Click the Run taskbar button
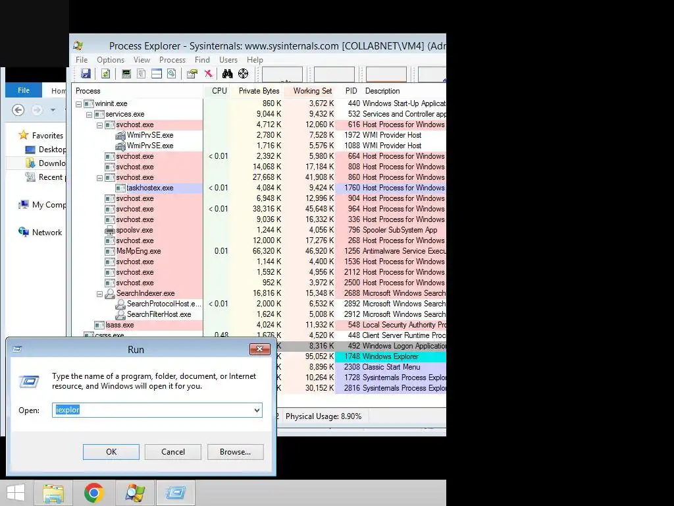This screenshot has width=674, height=506. (x=176, y=493)
